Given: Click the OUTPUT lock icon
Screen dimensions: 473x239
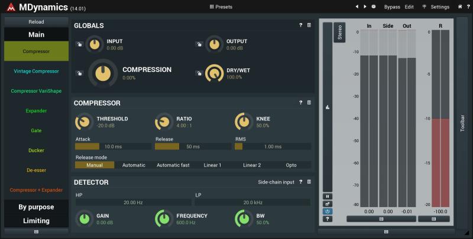Looking at the screenshot, I should pyautogui.click(x=199, y=44).
